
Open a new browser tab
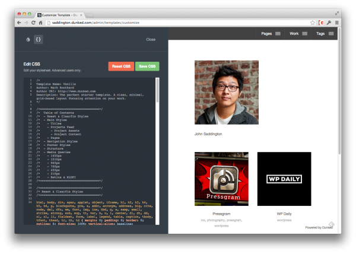click(x=90, y=15)
